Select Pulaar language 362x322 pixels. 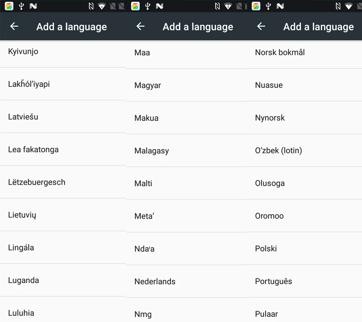[x=304, y=310]
